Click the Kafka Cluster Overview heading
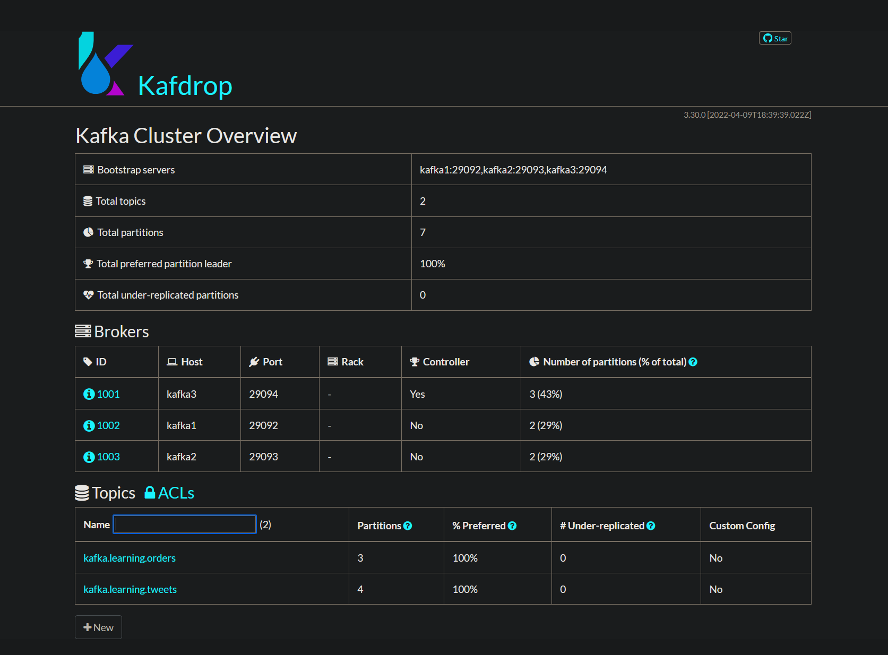Screen dimensions: 888x655 [x=186, y=136]
